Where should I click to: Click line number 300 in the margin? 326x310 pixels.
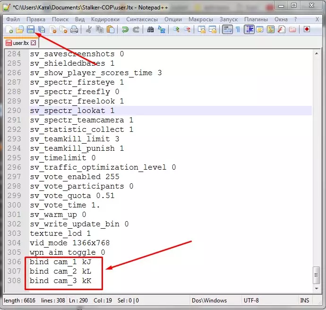click(x=14, y=205)
